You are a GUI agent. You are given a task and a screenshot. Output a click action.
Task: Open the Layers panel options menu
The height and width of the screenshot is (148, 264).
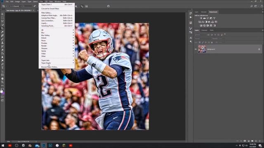coord(262,30)
